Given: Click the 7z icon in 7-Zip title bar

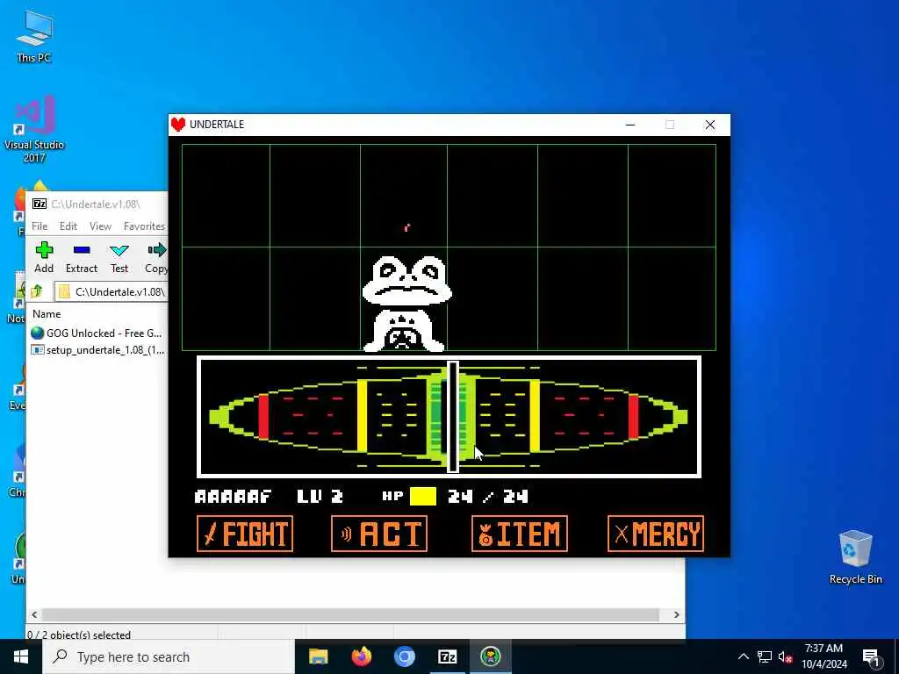Looking at the screenshot, I should pyautogui.click(x=40, y=204).
